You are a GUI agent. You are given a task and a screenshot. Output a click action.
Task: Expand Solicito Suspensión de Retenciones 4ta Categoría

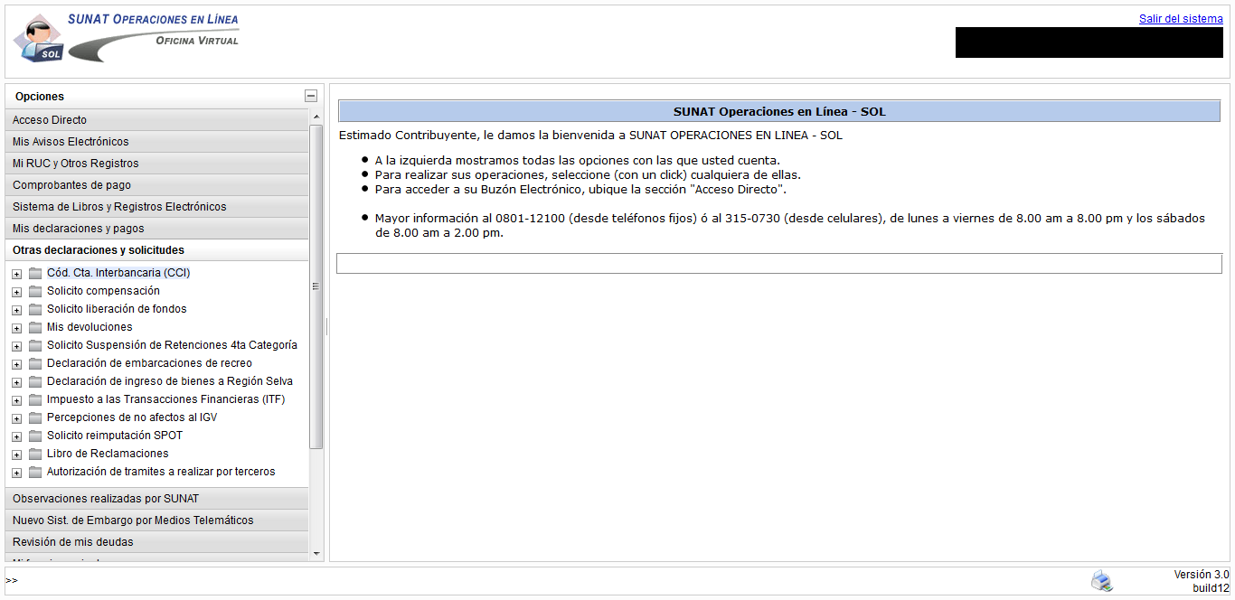pos(16,346)
